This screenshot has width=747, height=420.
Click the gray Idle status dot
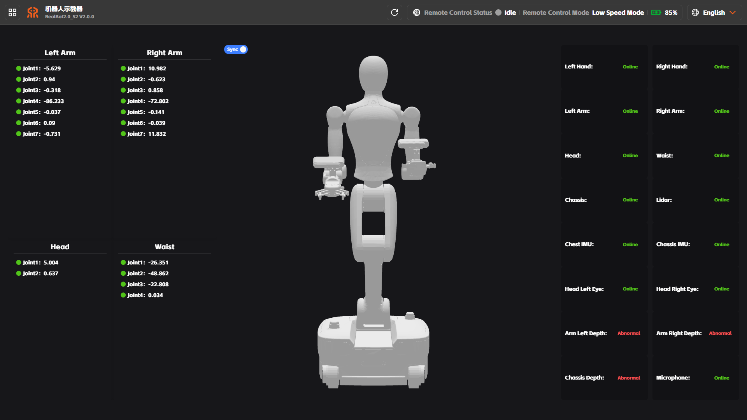tap(498, 12)
